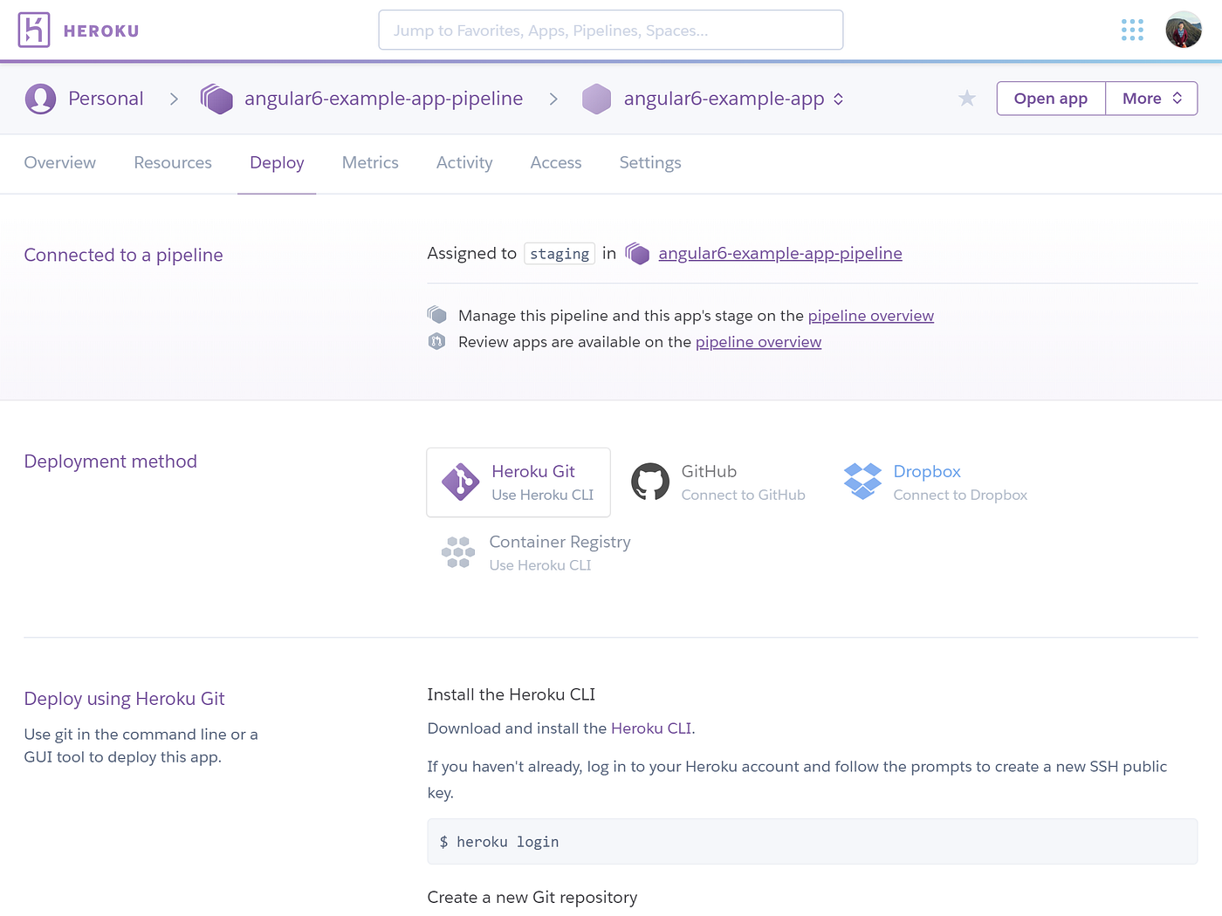The height and width of the screenshot is (916, 1222).
Task: Open the app switcher grid icon
Action: tap(1132, 30)
